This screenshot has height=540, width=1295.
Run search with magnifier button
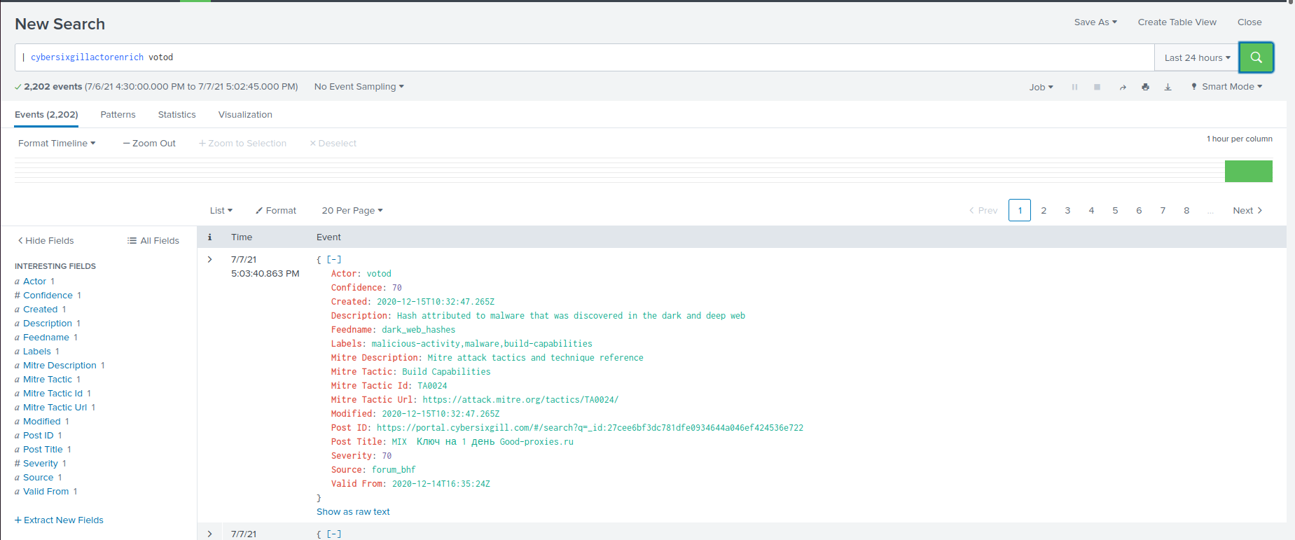coord(1256,57)
